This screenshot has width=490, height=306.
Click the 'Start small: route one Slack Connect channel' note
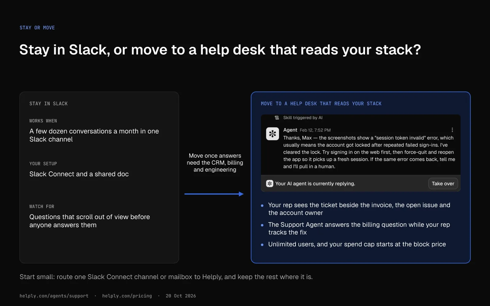pyautogui.click(x=166, y=277)
